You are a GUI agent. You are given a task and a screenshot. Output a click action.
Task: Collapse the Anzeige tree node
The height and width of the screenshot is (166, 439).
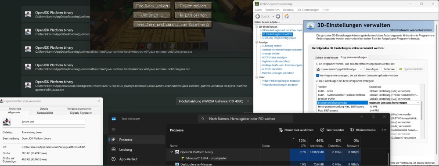tap(256, 42)
